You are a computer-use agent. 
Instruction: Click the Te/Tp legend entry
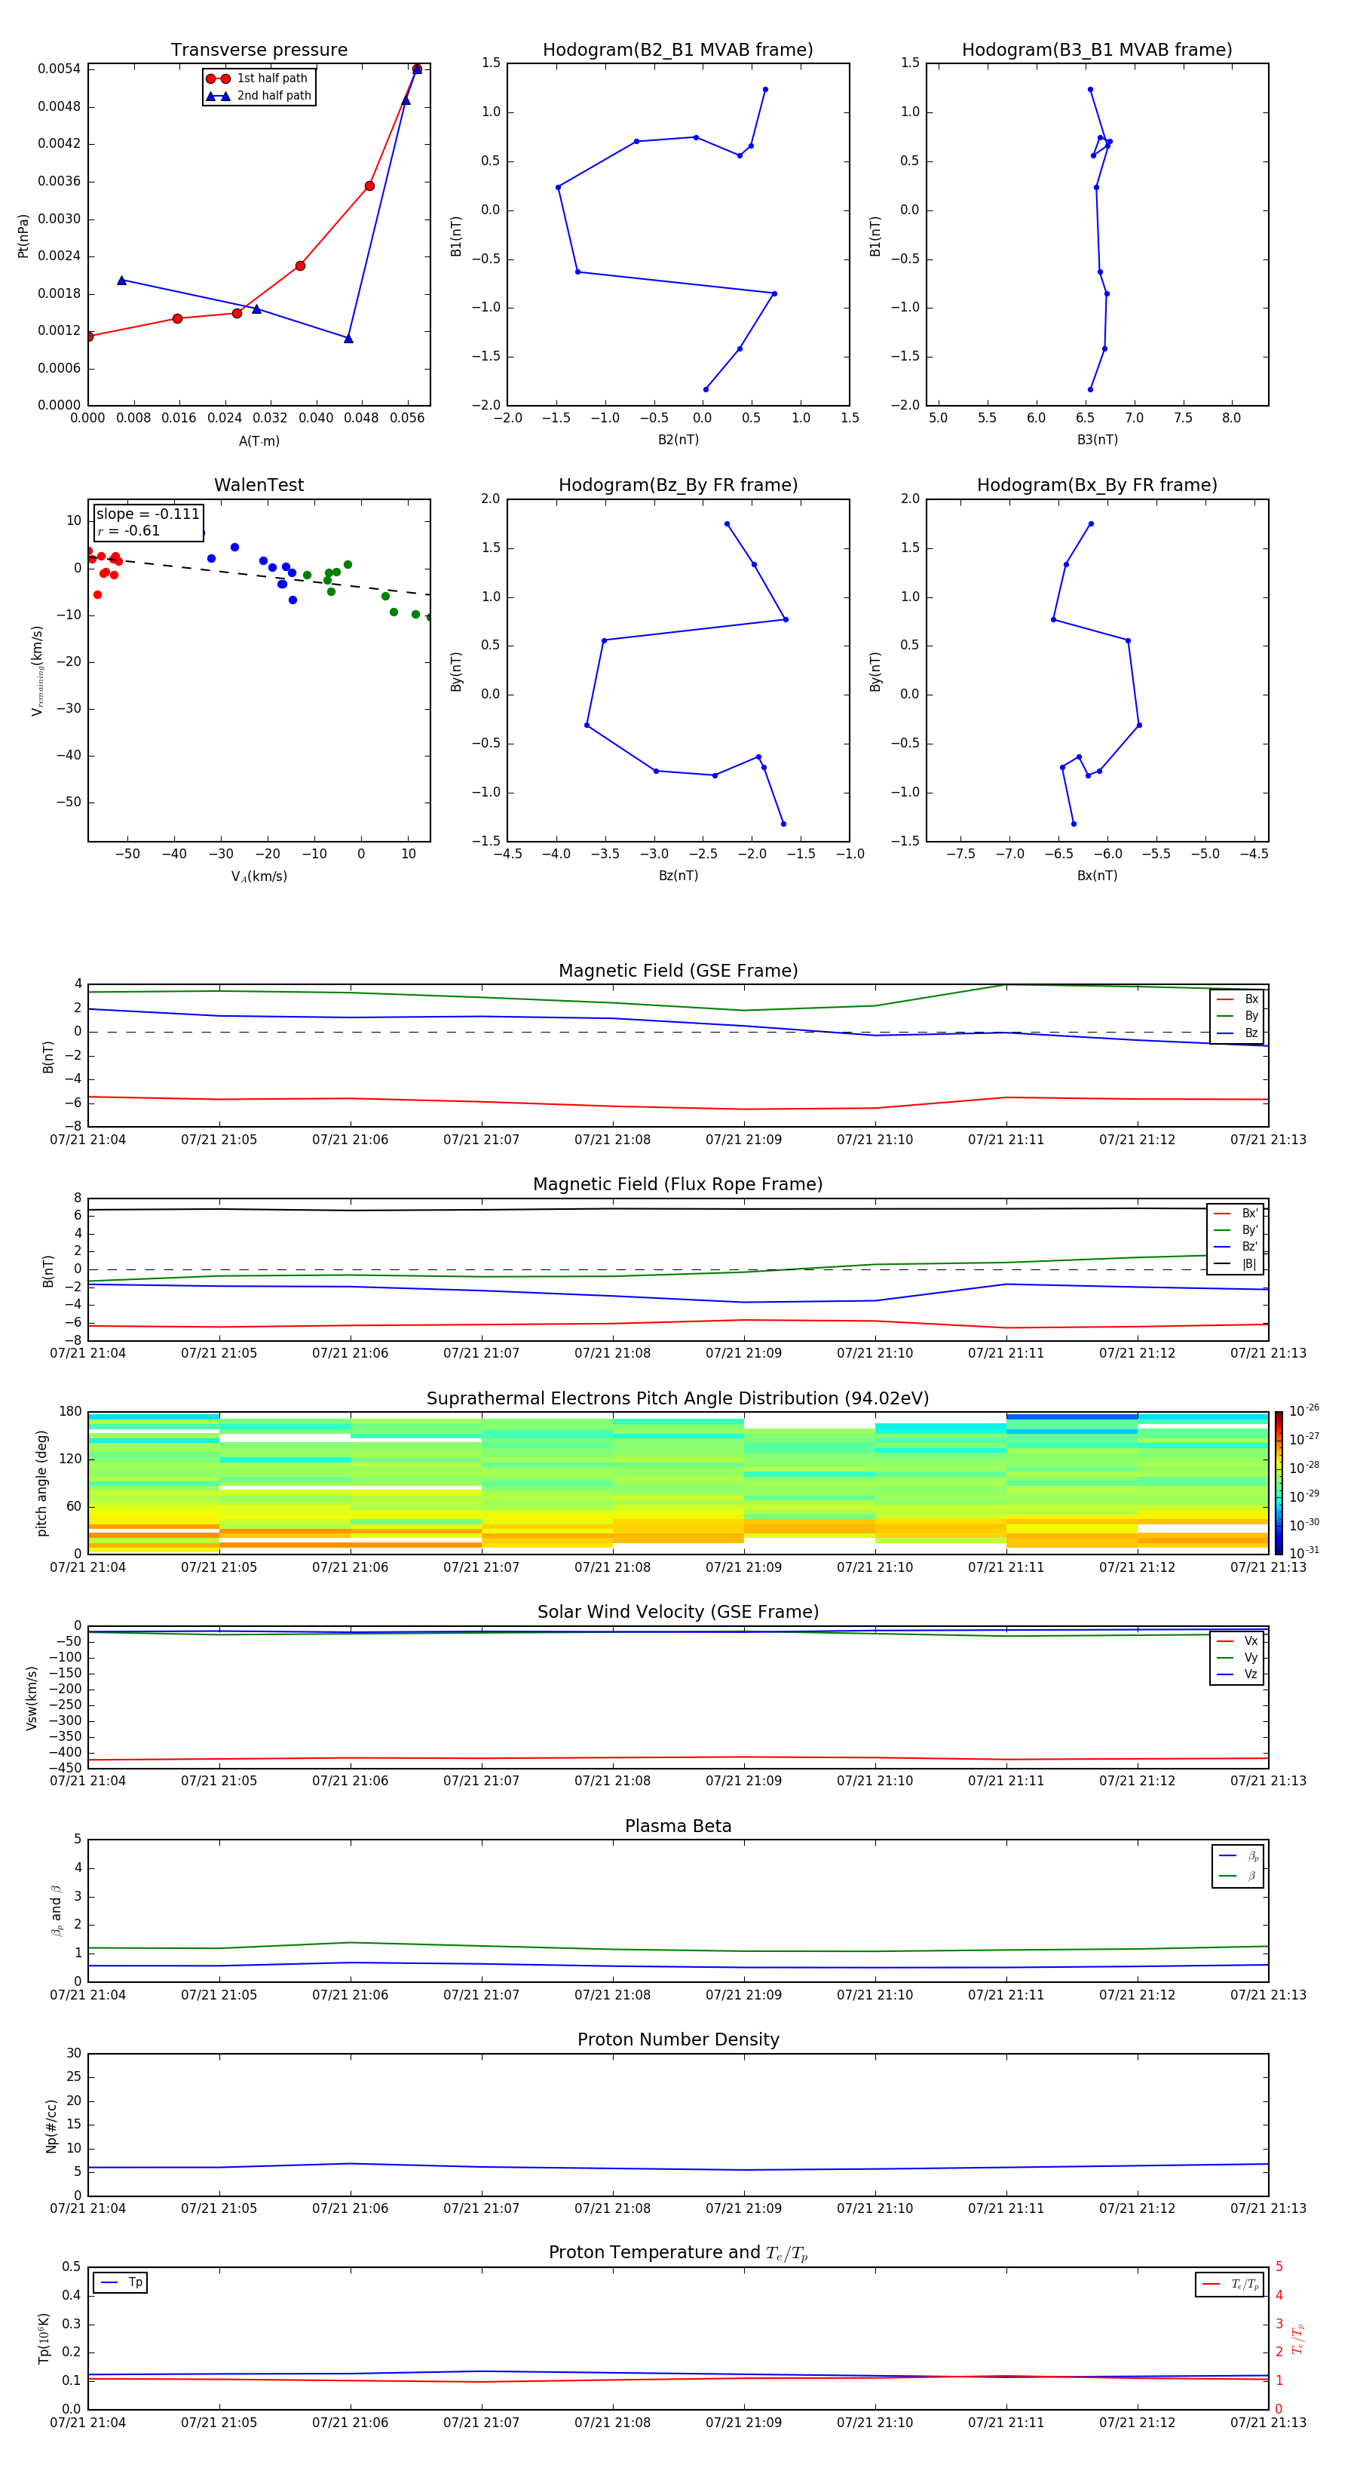tap(1230, 2284)
